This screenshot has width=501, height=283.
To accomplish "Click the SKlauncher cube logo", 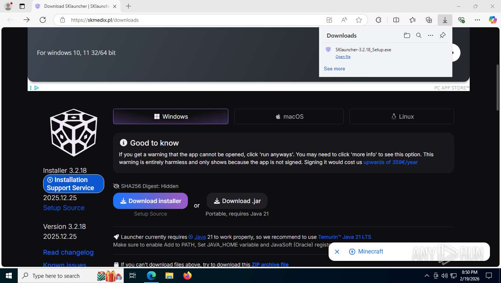I will (74, 132).
